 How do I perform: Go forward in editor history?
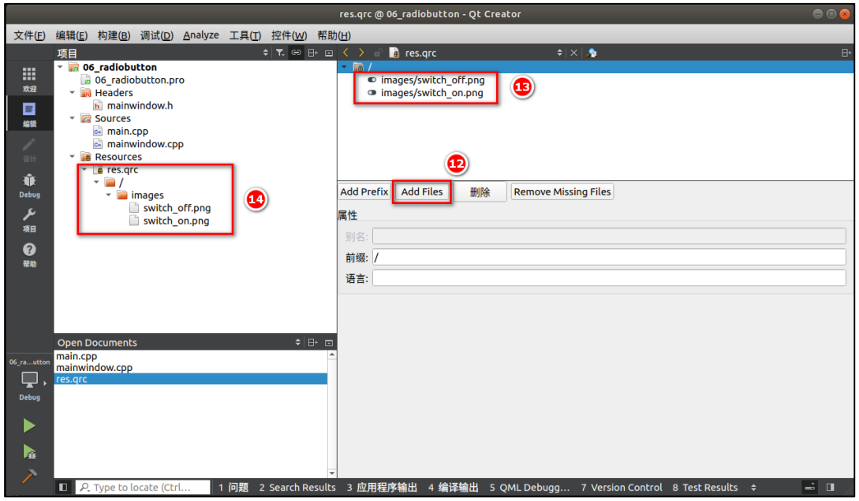(x=361, y=53)
